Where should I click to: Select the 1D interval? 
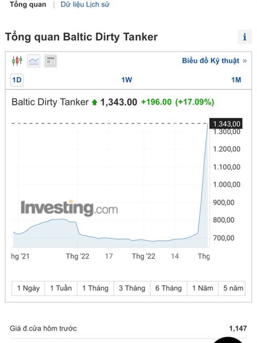[x=17, y=80]
